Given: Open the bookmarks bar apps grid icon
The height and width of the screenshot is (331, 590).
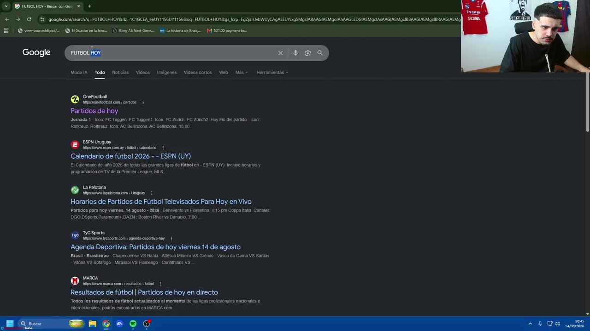Looking at the screenshot, I should point(6,31).
